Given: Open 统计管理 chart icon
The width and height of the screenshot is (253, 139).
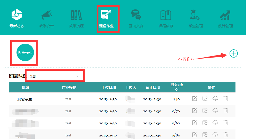Looking at the screenshot, I should (225, 15).
